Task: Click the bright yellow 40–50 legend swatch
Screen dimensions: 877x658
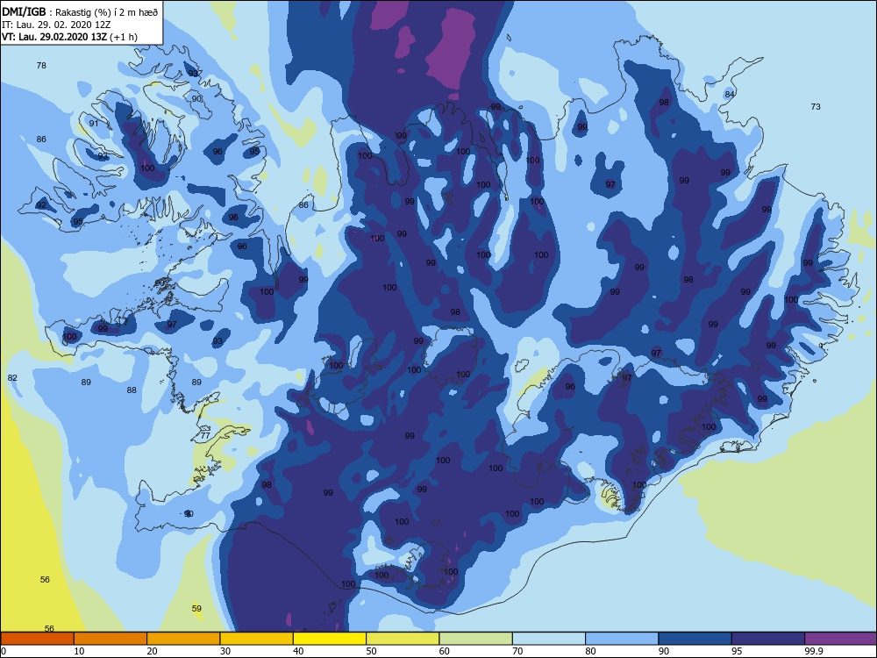Action: click(330, 639)
